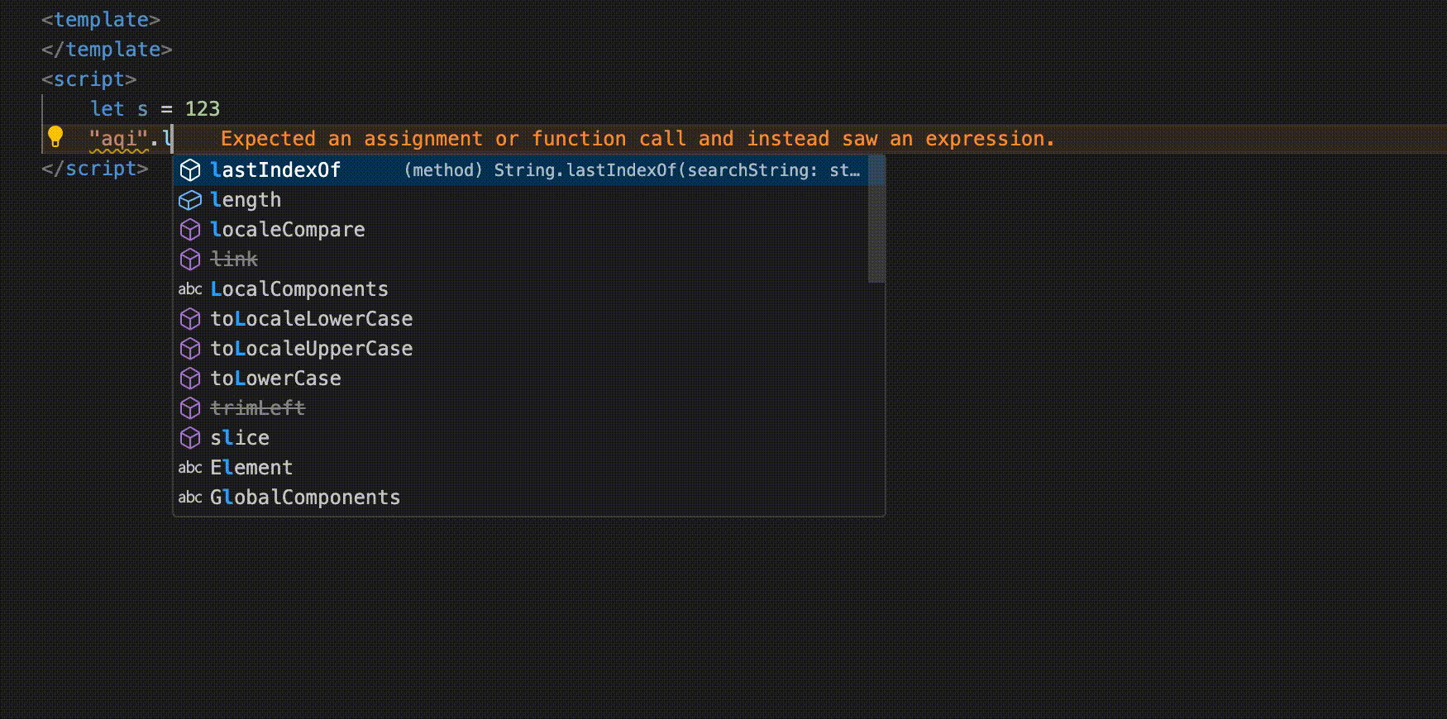Click the method cube icon beside lastIndexOf

point(190,170)
